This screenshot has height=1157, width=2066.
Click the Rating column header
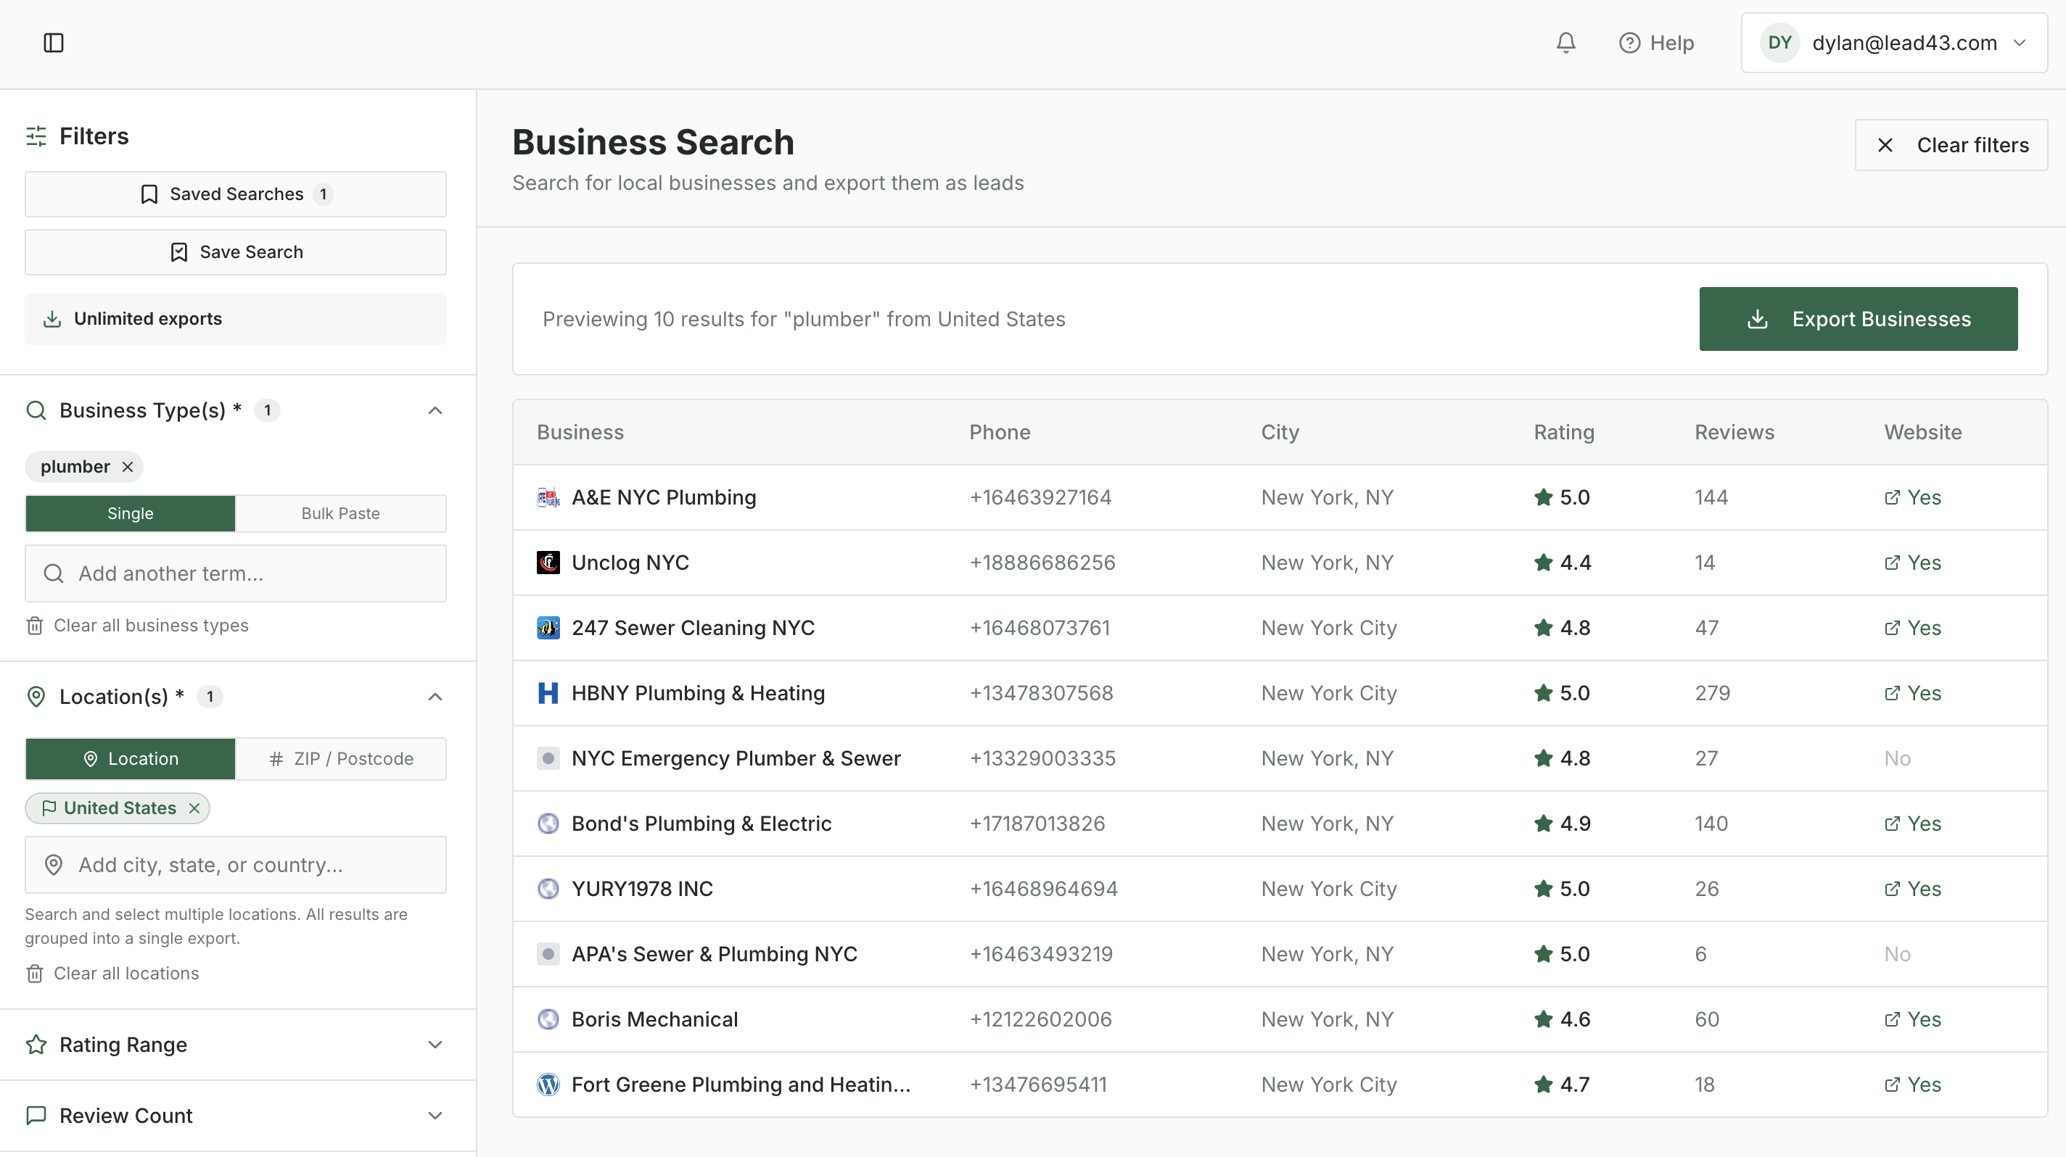pyautogui.click(x=1564, y=433)
